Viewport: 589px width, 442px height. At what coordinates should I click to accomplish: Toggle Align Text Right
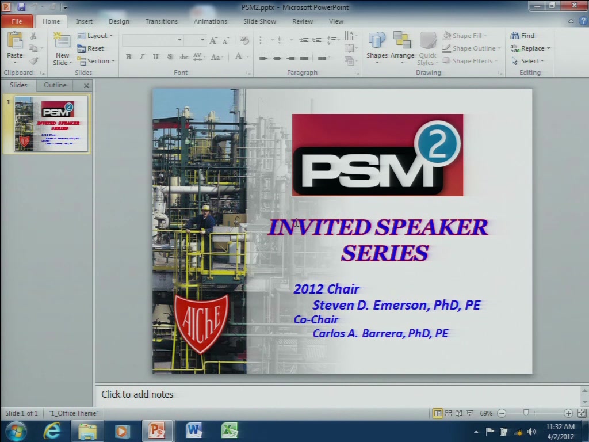click(x=290, y=57)
